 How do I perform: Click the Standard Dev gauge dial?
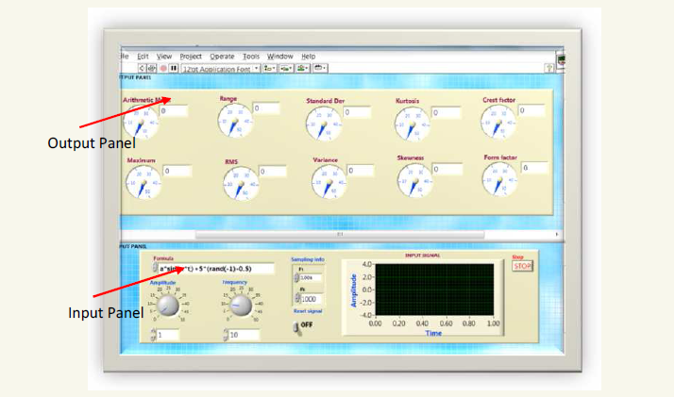click(x=323, y=124)
